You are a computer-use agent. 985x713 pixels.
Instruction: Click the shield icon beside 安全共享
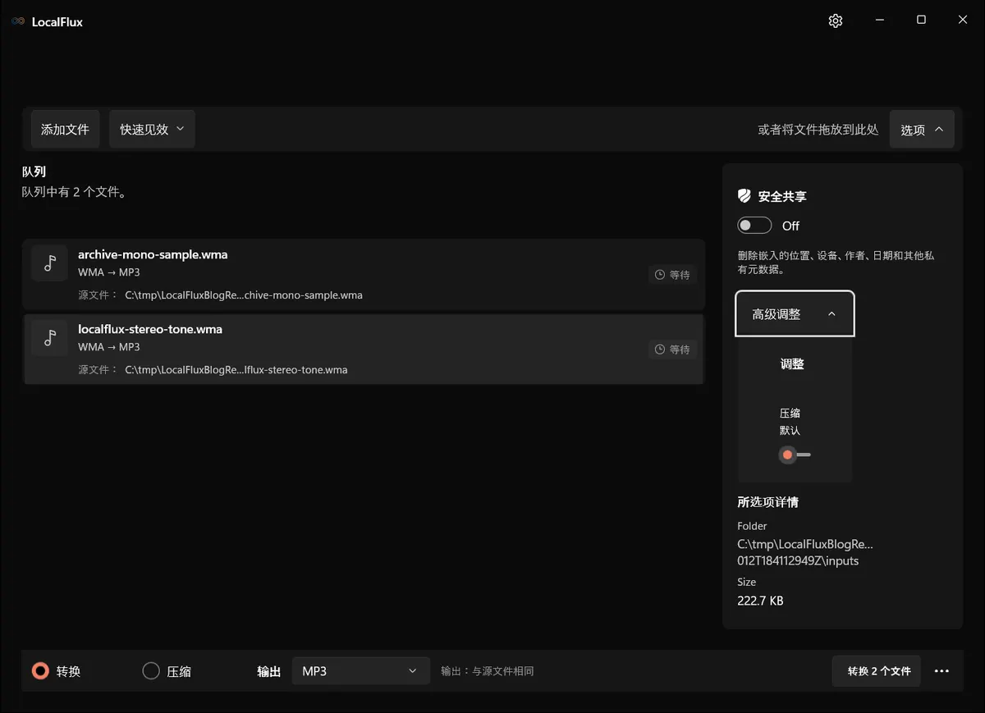[744, 196]
